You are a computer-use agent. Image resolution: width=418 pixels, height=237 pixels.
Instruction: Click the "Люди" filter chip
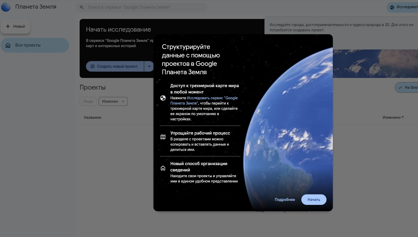[x=88, y=101]
